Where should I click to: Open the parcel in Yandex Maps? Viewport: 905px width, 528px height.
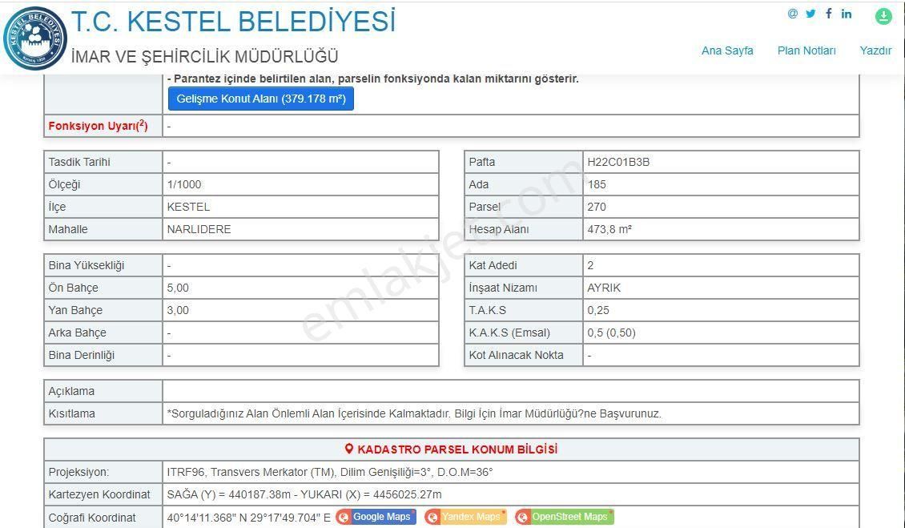pos(473,516)
